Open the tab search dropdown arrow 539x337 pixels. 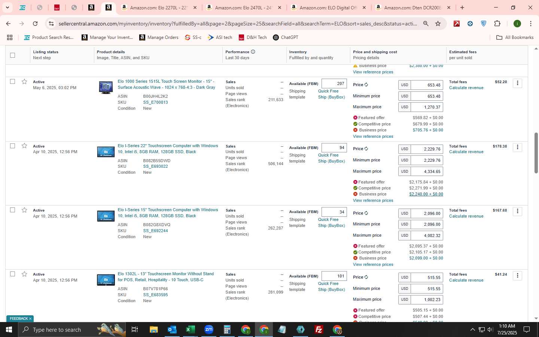(7, 7)
